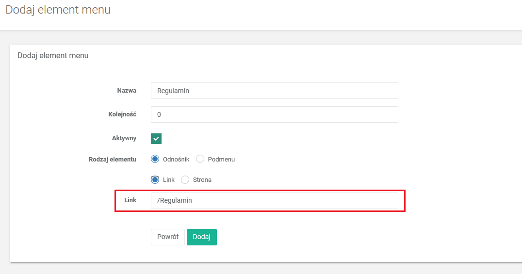Click the Strona option label text
522x274 pixels.
[202, 180]
